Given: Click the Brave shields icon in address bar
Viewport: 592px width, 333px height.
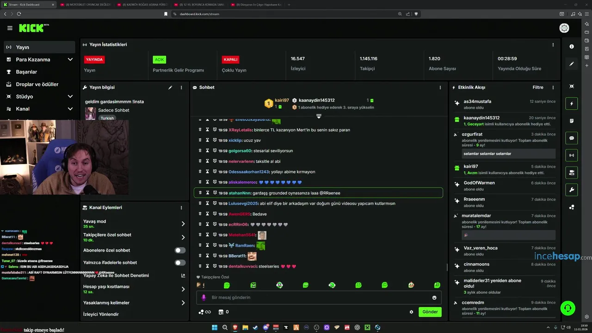Looking at the screenshot, I should pos(416,14).
